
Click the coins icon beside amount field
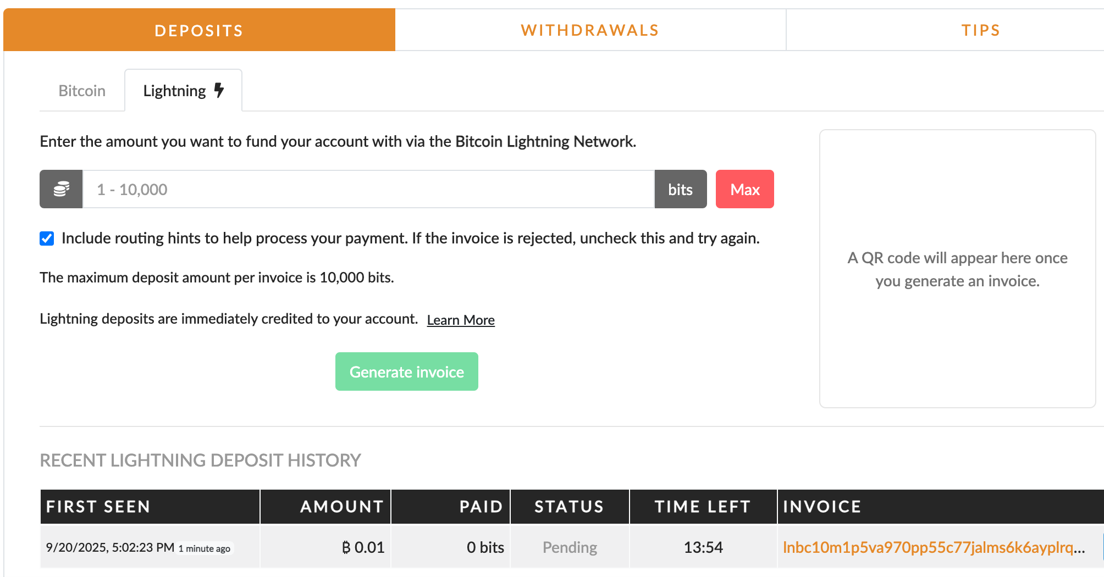tap(61, 189)
